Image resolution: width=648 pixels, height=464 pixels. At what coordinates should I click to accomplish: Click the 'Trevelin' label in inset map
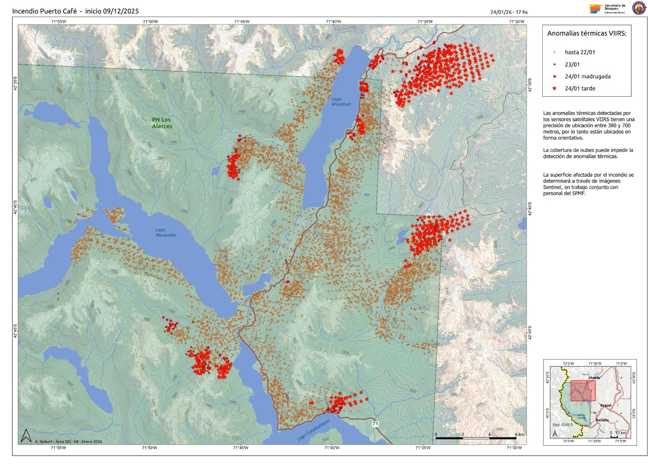(x=602, y=420)
